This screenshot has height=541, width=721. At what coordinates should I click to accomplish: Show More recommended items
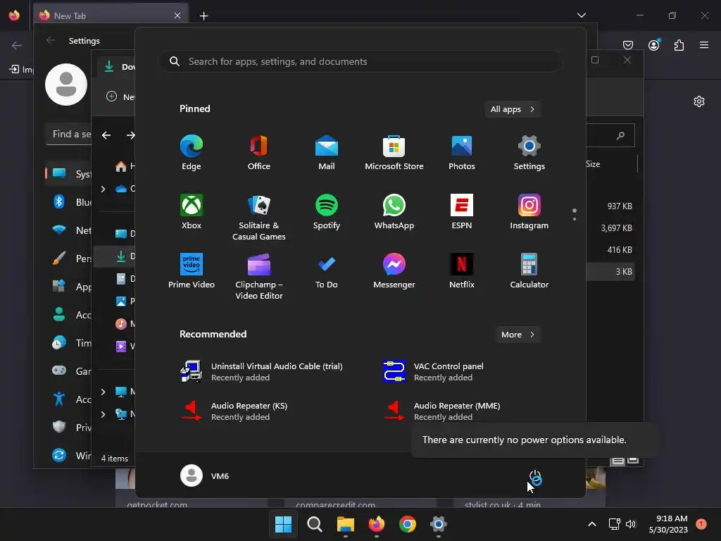pos(518,335)
